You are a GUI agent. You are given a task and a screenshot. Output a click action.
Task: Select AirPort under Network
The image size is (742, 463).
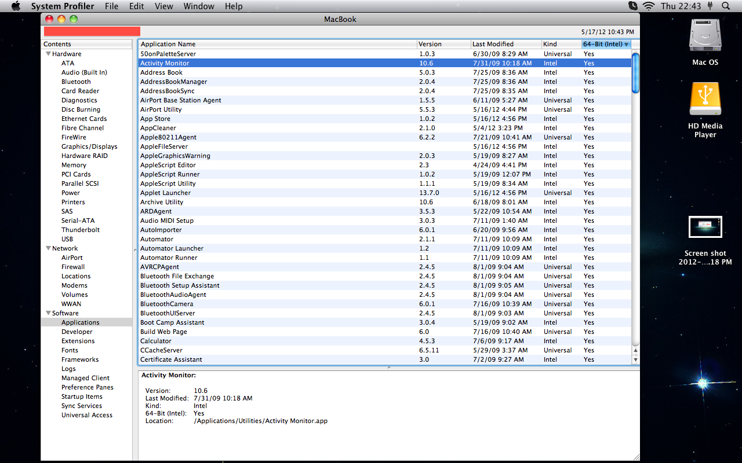(72, 258)
